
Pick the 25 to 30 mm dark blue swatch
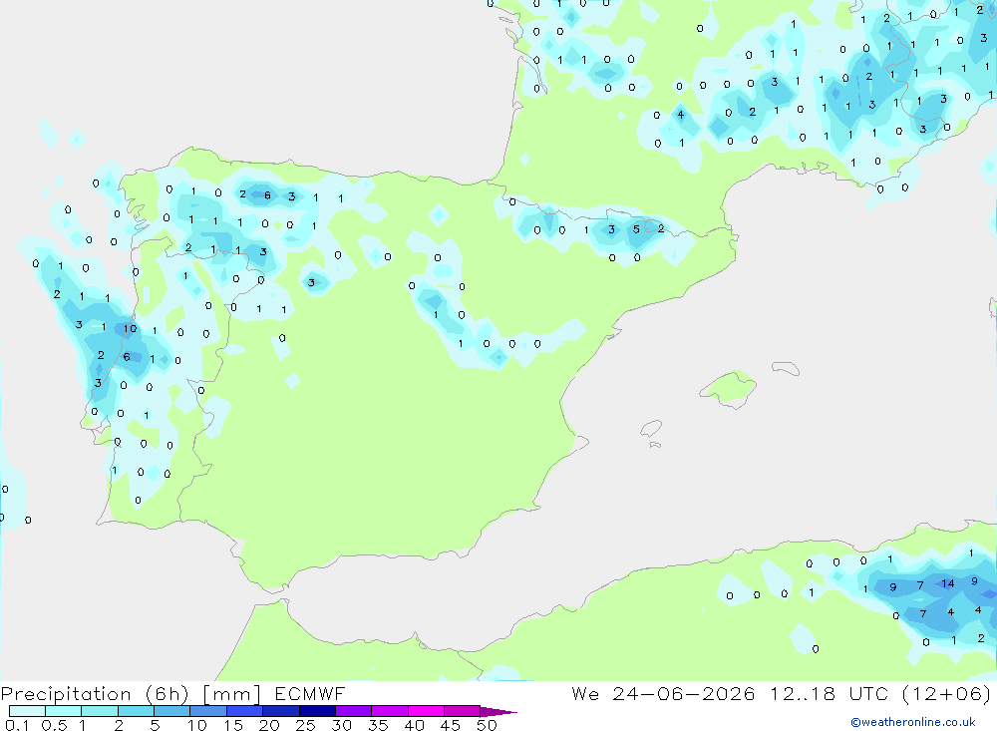pos(317,711)
